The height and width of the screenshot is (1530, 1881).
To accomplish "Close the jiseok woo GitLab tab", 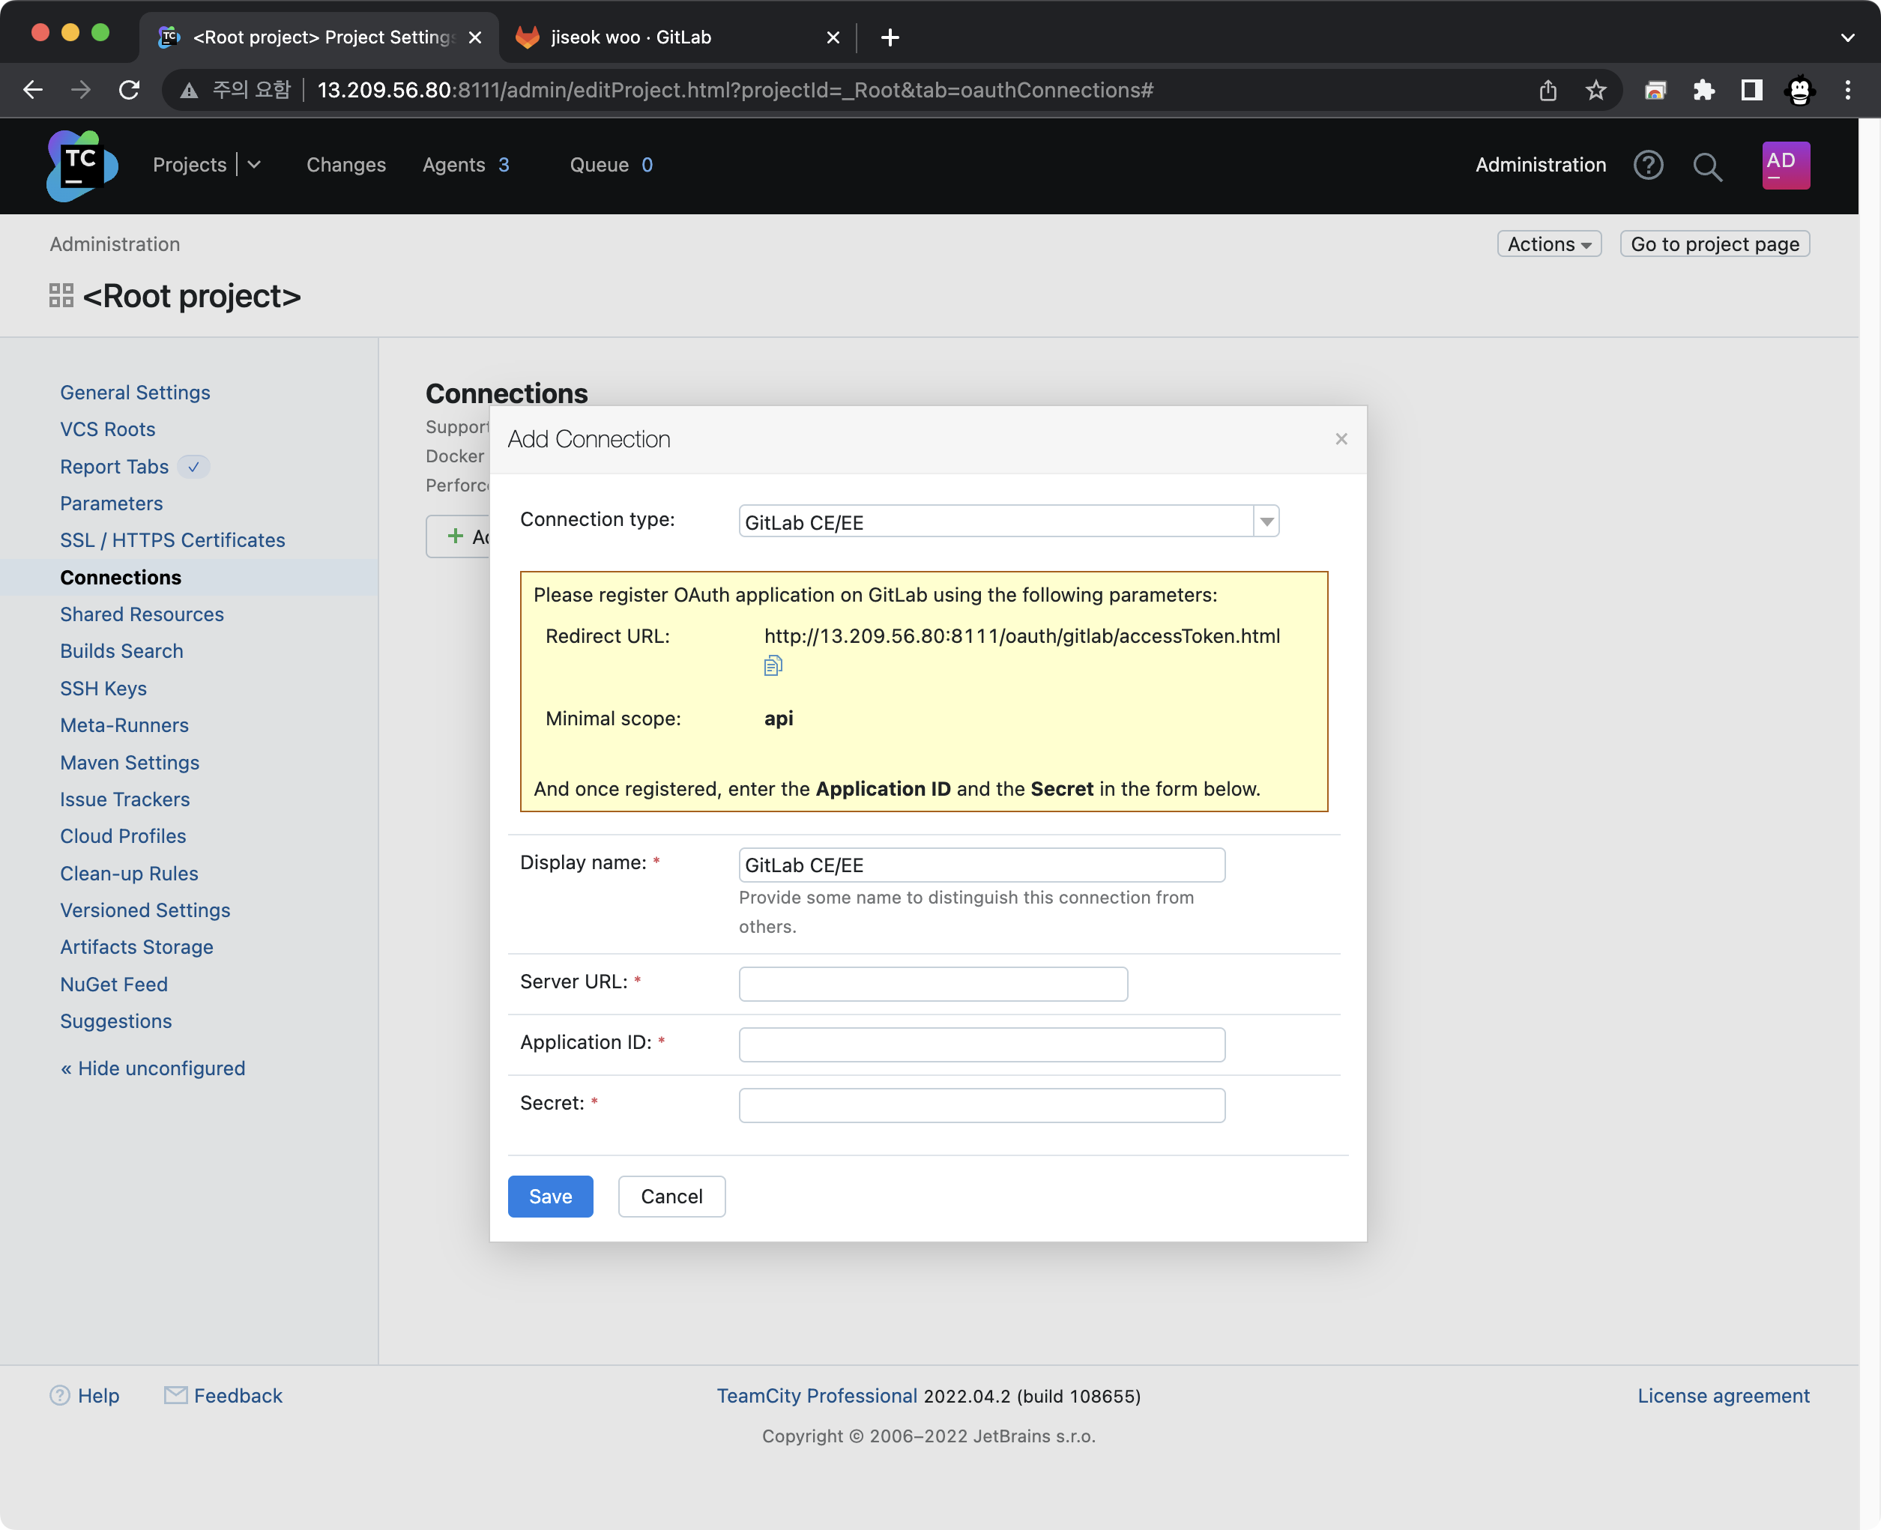I will (x=832, y=37).
